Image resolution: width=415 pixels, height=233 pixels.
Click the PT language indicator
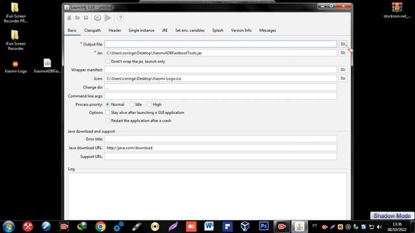pyautogui.click(x=314, y=226)
